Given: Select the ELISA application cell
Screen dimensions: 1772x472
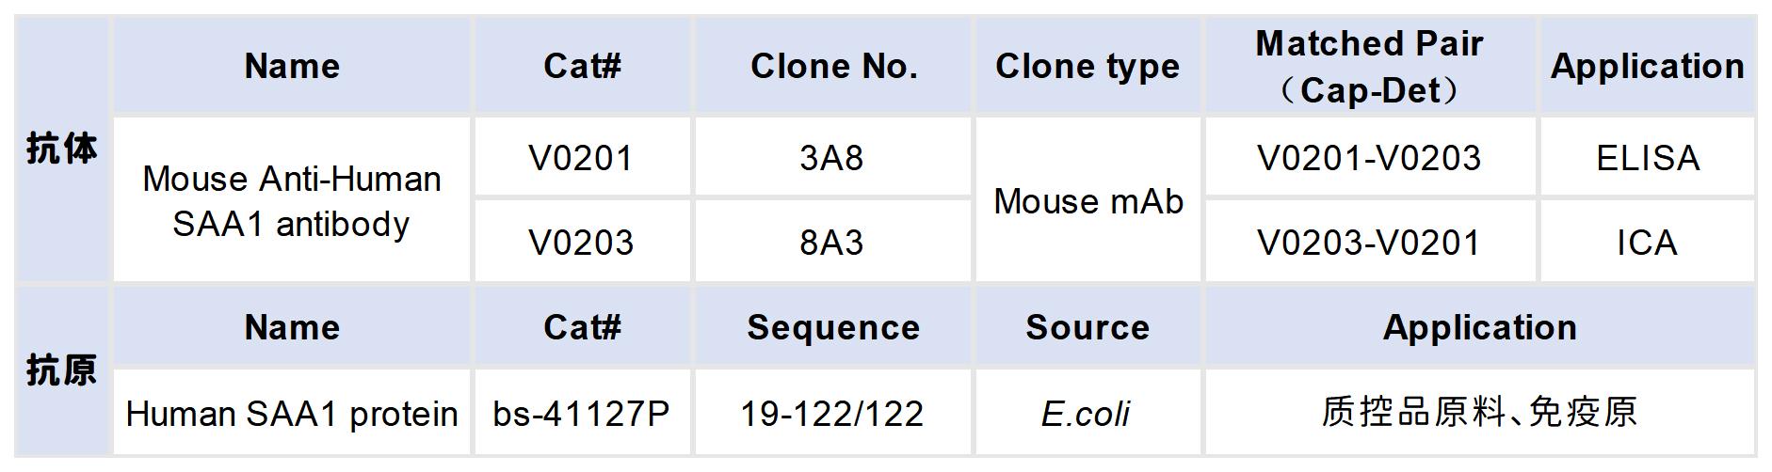Looking at the screenshot, I should click(x=1648, y=158).
